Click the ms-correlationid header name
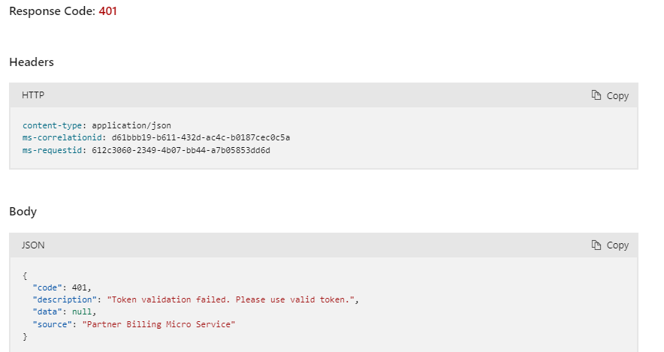The height and width of the screenshot is (352, 664). point(62,138)
